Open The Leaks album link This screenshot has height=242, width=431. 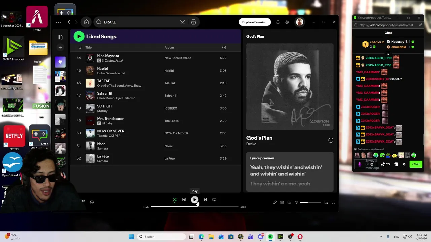(x=171, y=121)
